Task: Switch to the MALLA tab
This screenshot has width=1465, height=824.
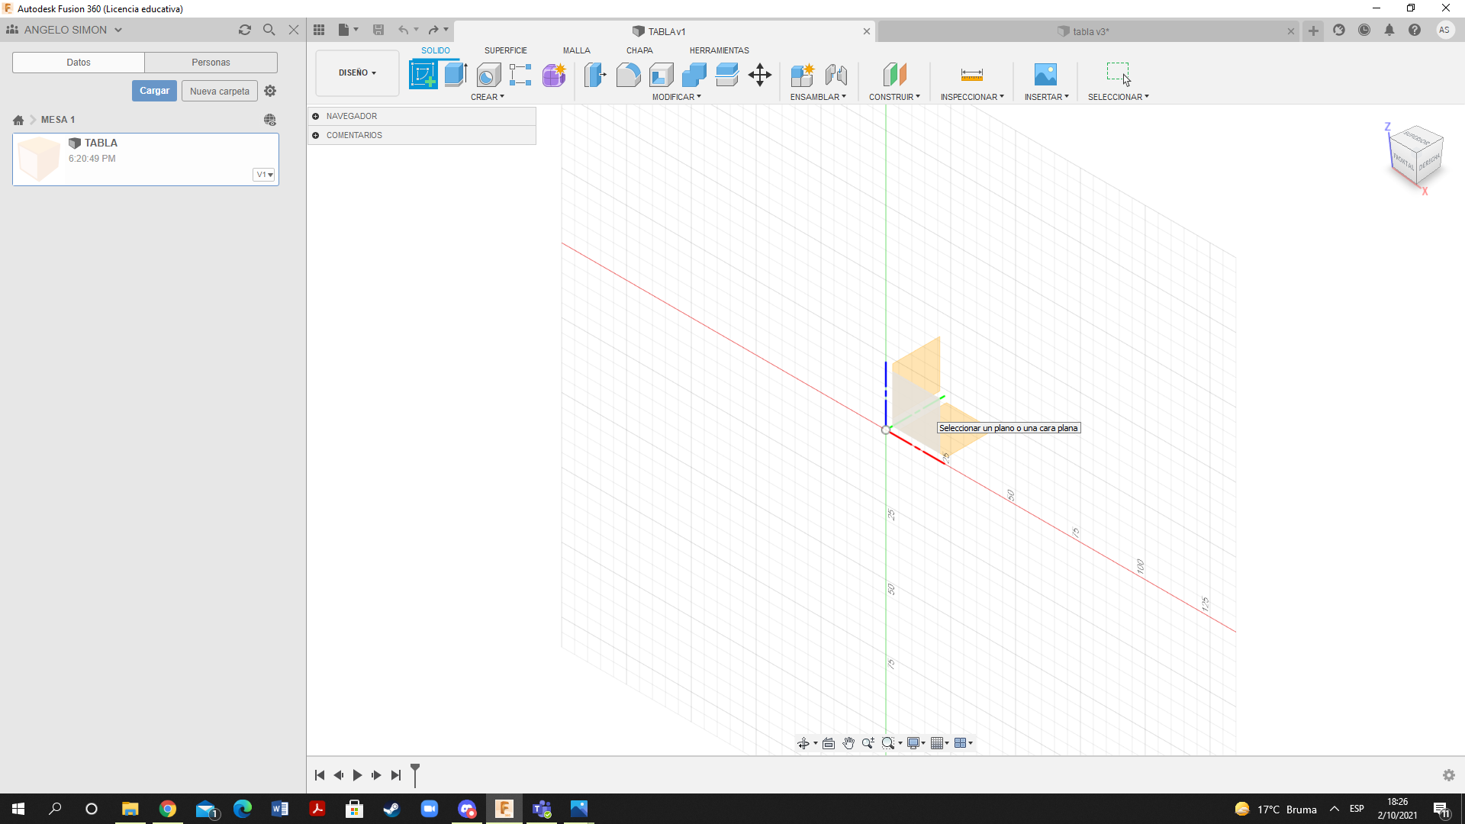Action: [x=577, y=50]
